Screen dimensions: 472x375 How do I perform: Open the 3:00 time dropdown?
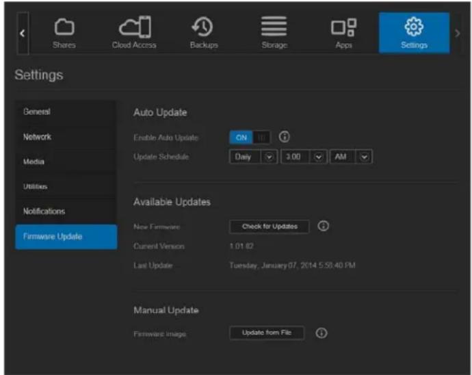304,157
